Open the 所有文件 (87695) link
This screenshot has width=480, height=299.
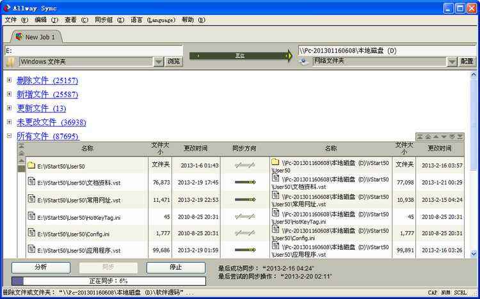[x=48, y=136]
